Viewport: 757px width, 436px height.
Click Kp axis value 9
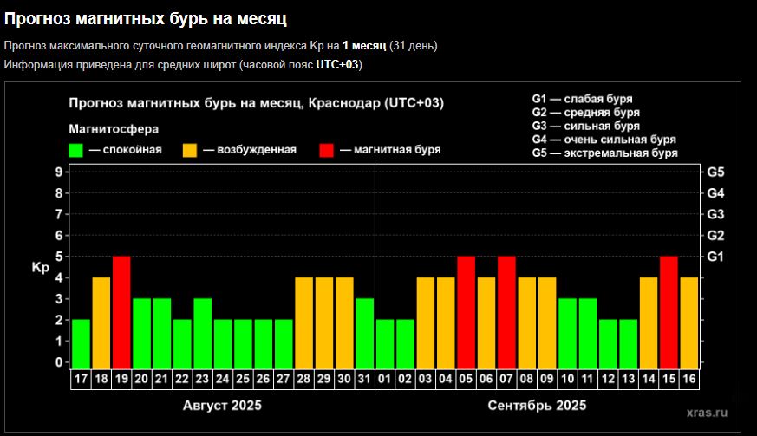click(x=59, y=172)
